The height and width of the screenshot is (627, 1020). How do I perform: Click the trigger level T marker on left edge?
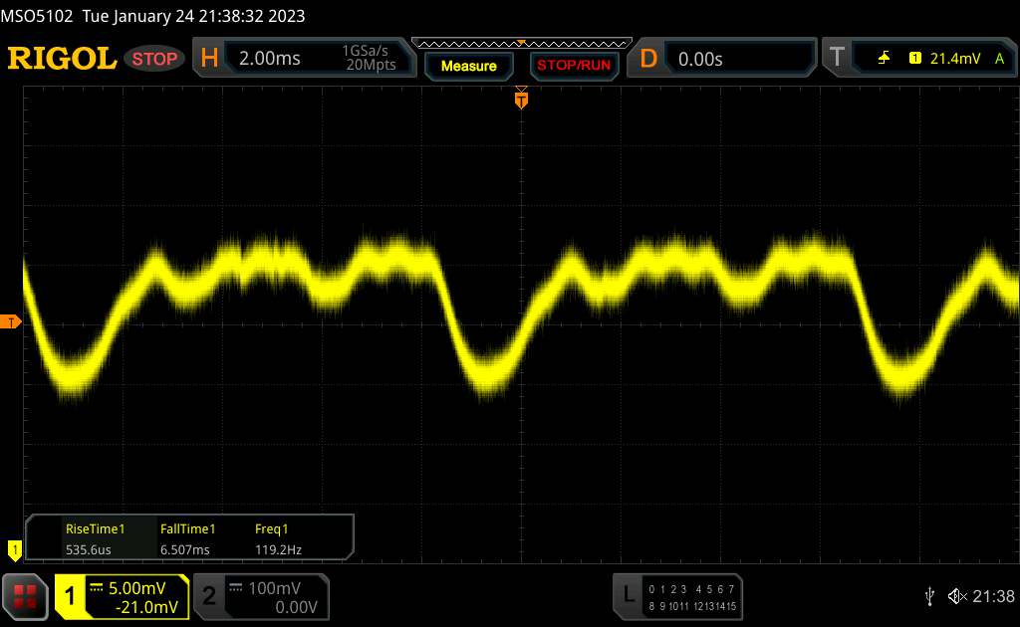coord(10,321)
